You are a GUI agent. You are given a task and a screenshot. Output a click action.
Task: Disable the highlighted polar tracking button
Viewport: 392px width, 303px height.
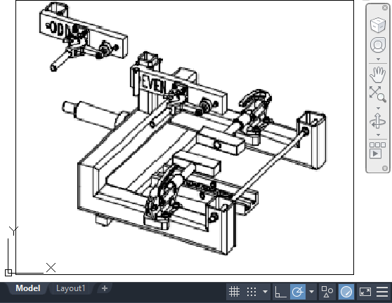tap(297, 292)
